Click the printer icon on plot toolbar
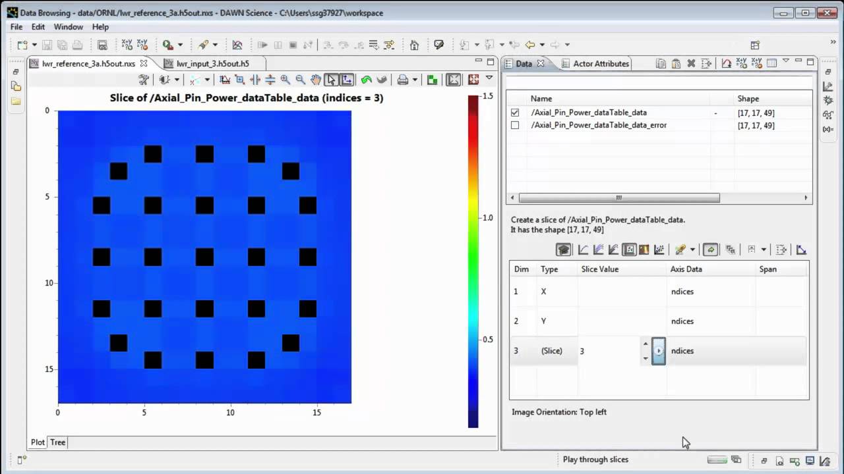This screenshot has width=844, height=474. pyautogui.click(x=403, y=80)
